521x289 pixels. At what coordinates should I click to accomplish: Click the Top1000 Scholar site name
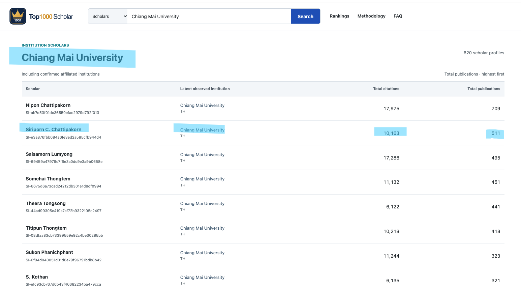point(51,17)
